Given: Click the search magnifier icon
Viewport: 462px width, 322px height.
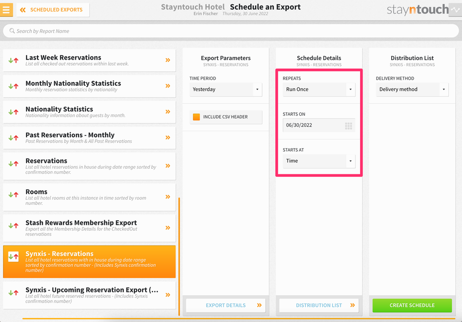Looking at the screenshot, I should point(12,31).
